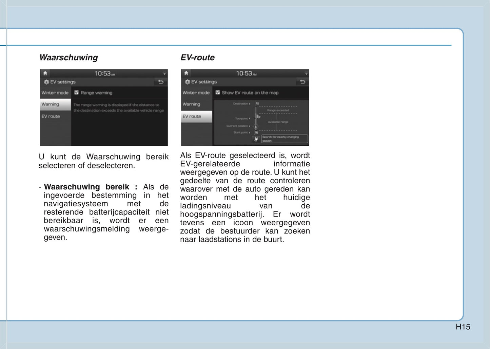Click the EV settings gear in the Waarschuwing screen
The image size is (490, 349).
pos(46,82)
